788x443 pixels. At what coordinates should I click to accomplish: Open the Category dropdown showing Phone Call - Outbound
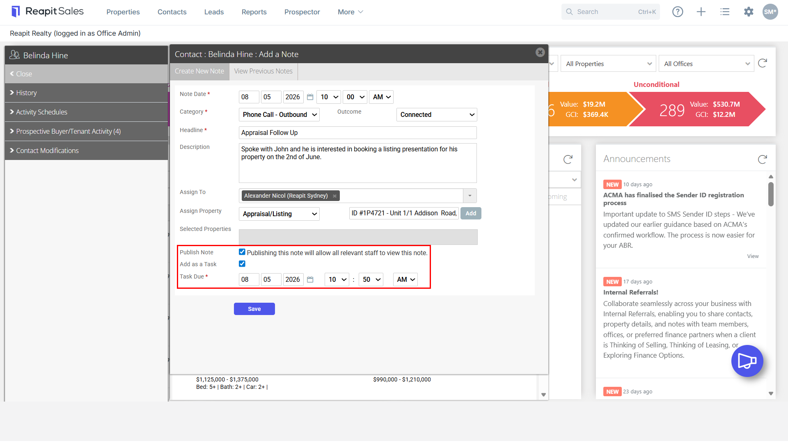tap(279, 115)
